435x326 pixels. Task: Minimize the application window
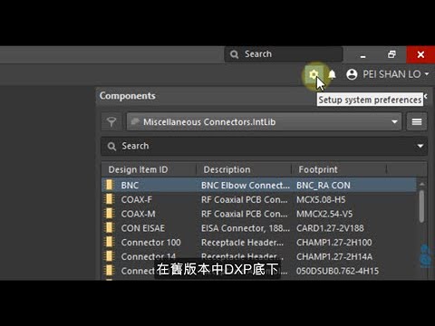[362, 55]
